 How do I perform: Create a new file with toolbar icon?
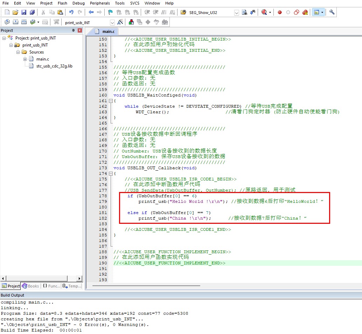7,12
